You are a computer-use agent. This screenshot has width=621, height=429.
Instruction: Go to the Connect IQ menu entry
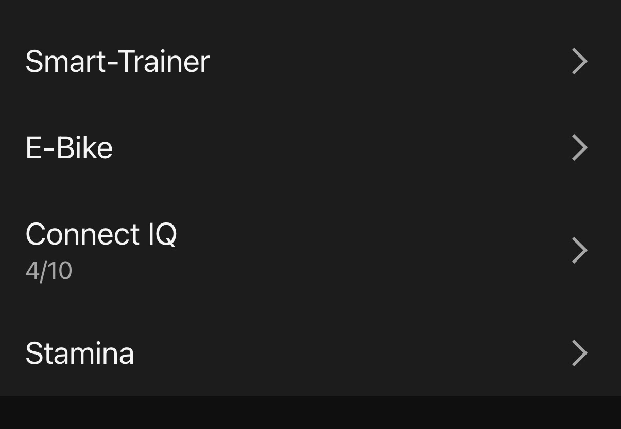(x=309, y=251)
